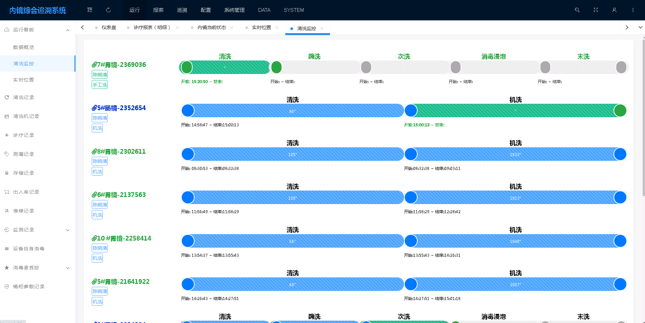Open the 报表 top menu
645x323 pixels.
coord(158,10)
